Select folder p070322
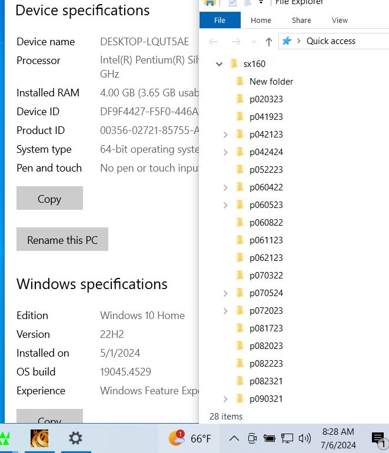 pyautogui.click(x=266, y=276)
